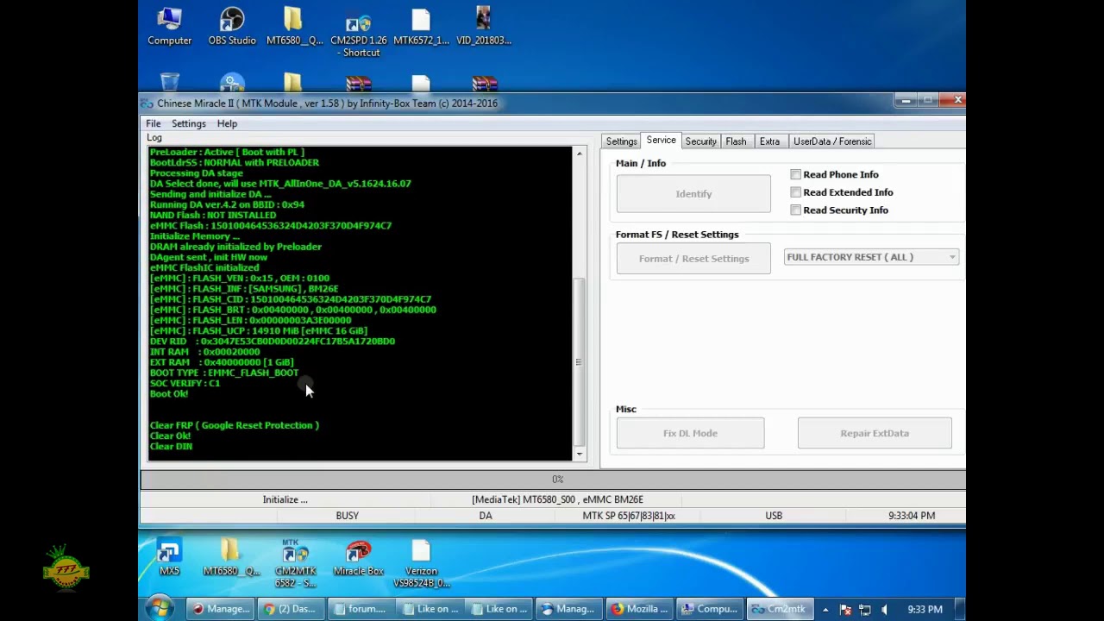1104x621 pixels.
Task: Open the MT6580__Q folder near taskbar
Action: pos(231,557)
